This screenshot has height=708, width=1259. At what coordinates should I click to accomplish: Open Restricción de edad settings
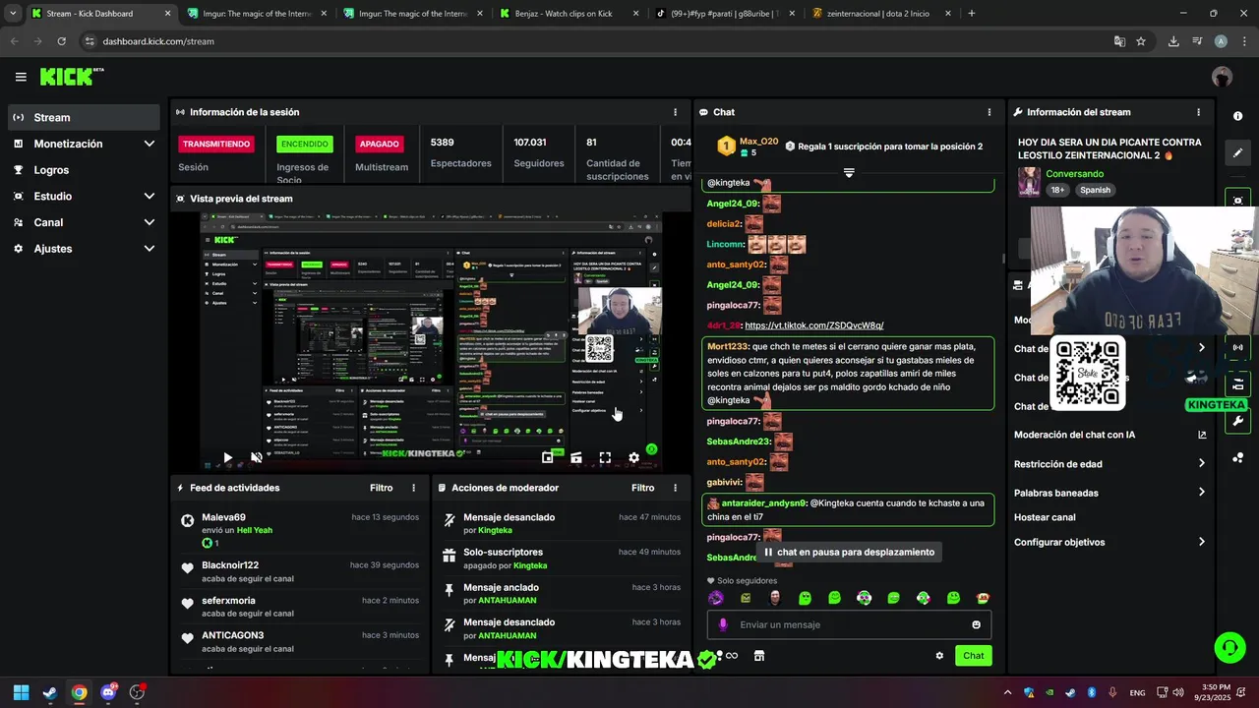point(1109,464)
